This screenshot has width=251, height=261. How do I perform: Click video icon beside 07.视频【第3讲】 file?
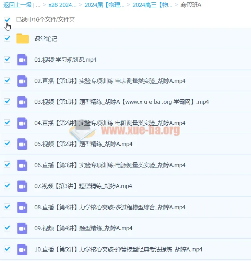[x=22, y=186]
